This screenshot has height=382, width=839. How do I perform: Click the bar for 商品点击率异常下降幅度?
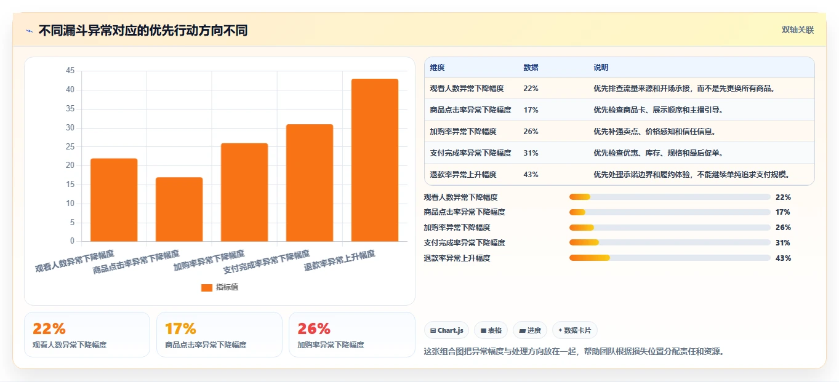click(179, 209)
